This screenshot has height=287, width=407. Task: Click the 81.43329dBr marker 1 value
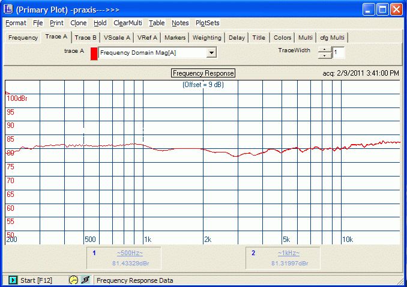point(130,264)
